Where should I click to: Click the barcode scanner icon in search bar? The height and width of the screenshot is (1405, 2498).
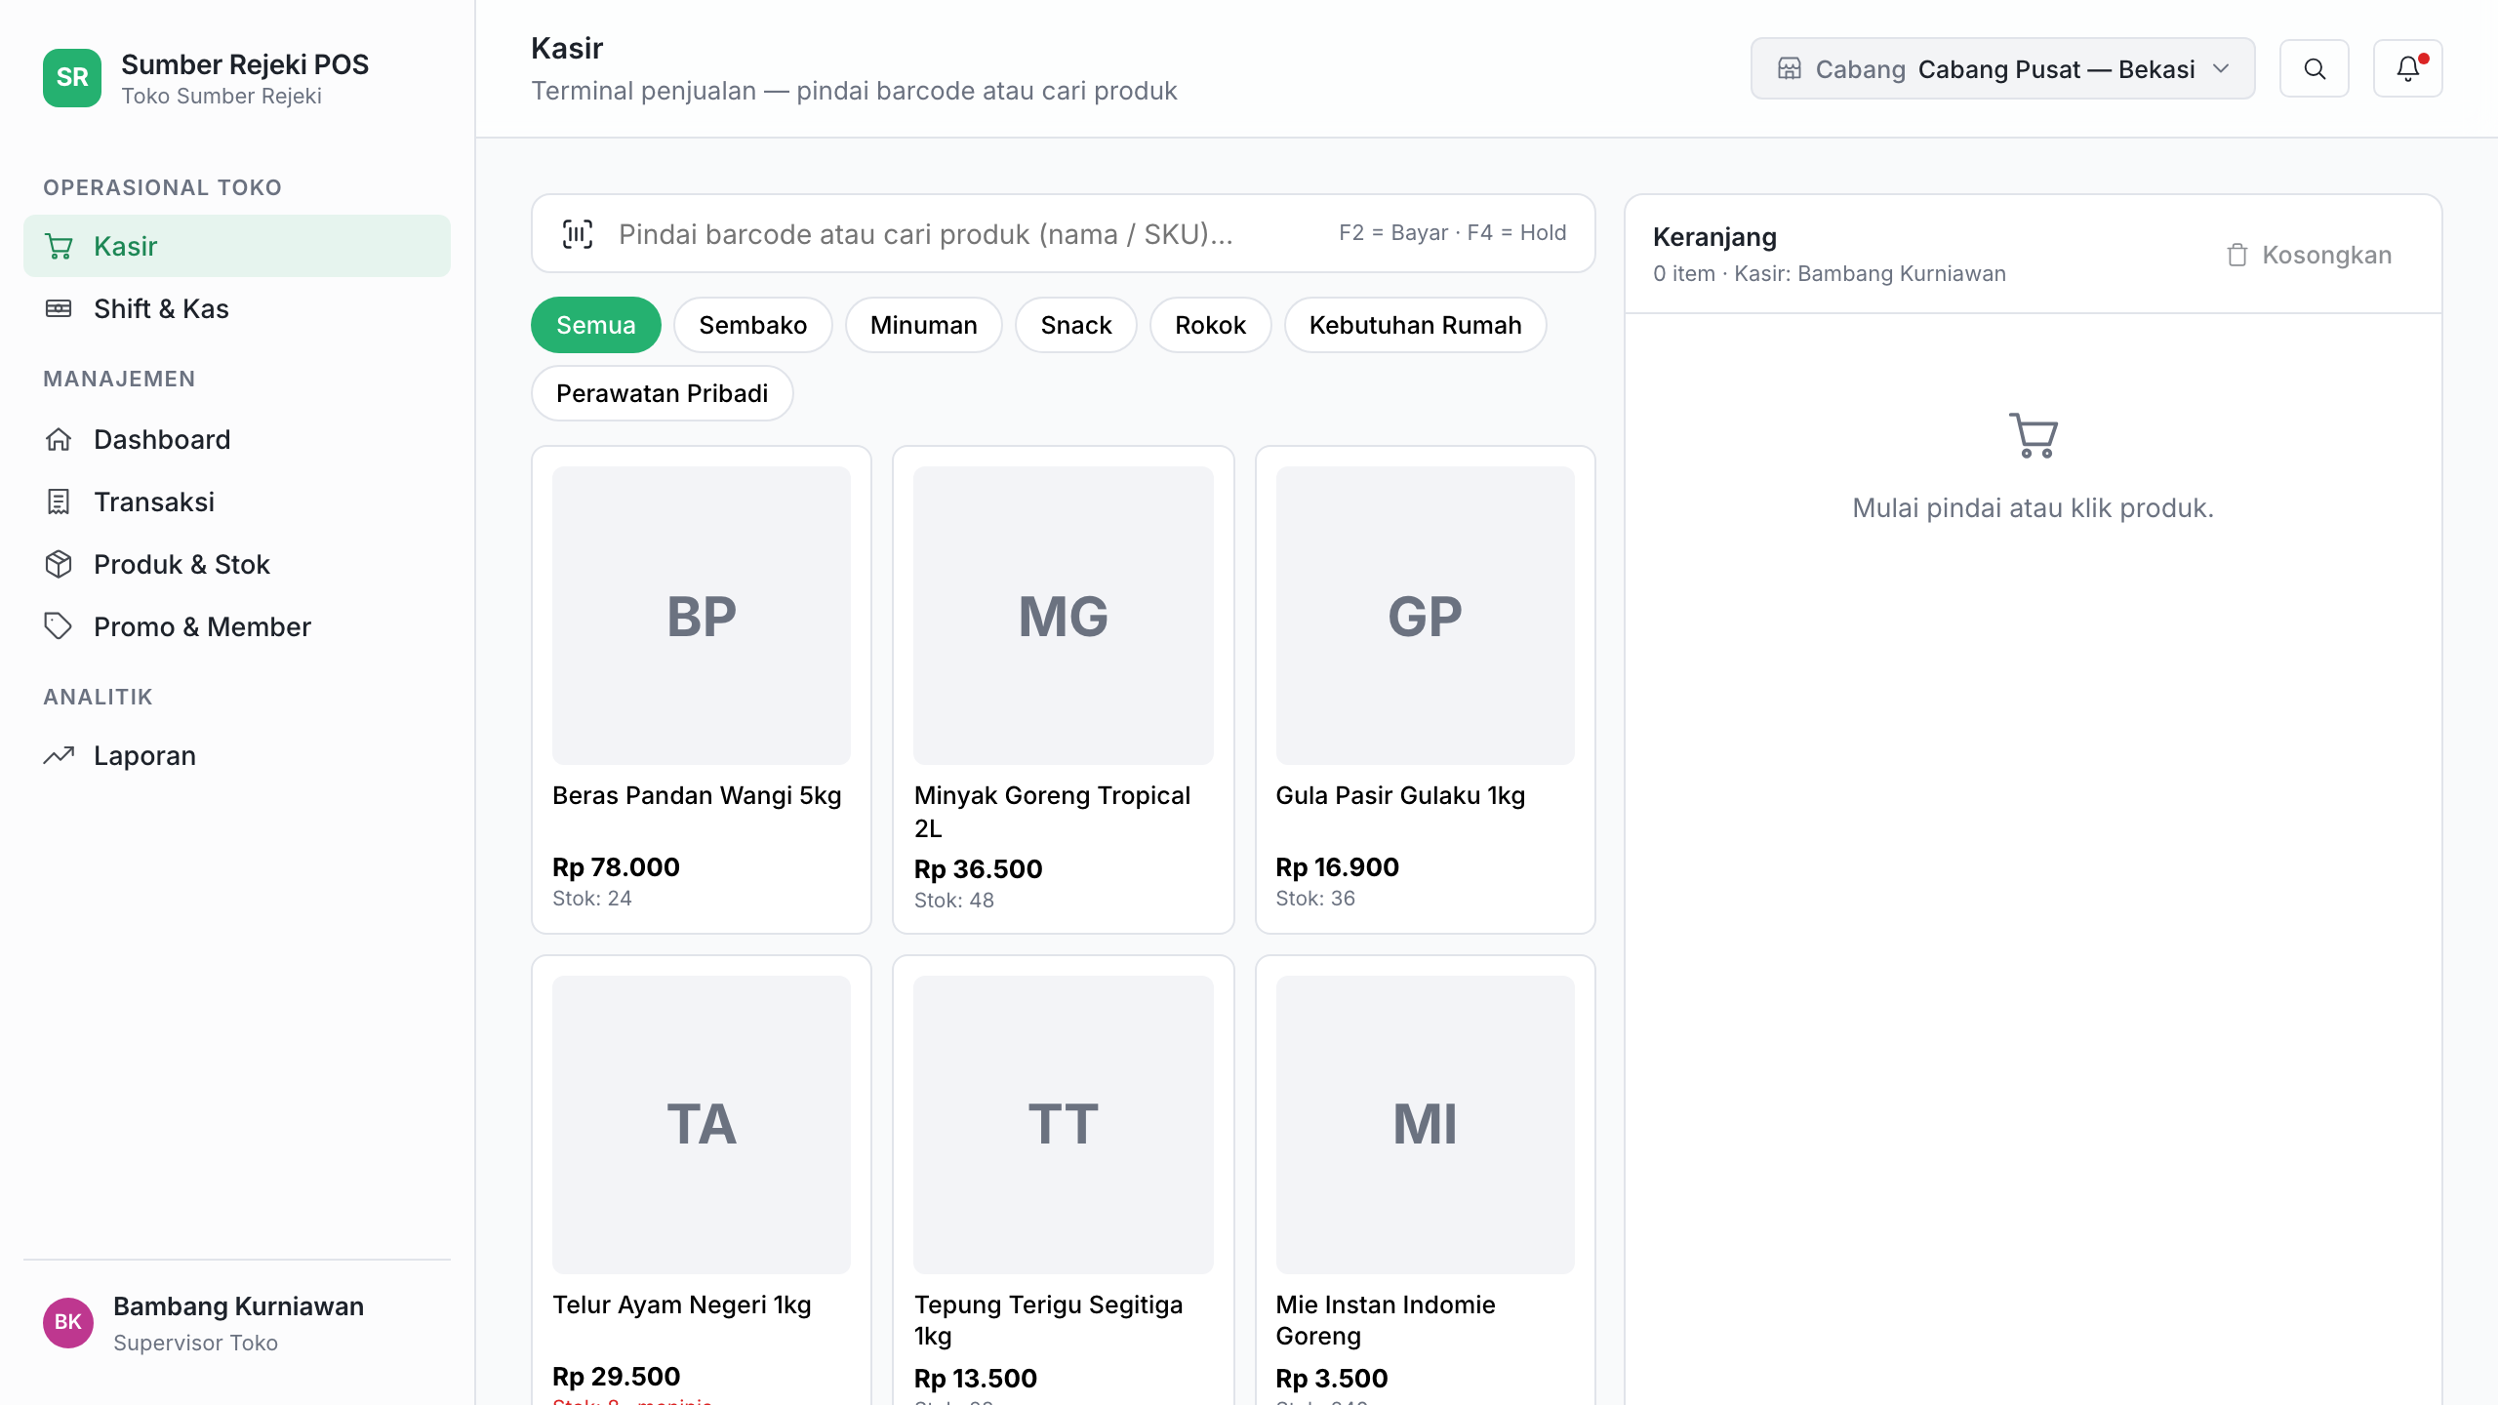pos(578,234)
